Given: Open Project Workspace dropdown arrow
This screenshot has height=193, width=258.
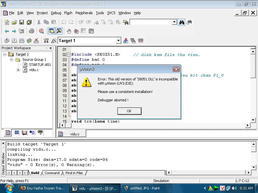Looking at the screenshot, I should (46, 48).
